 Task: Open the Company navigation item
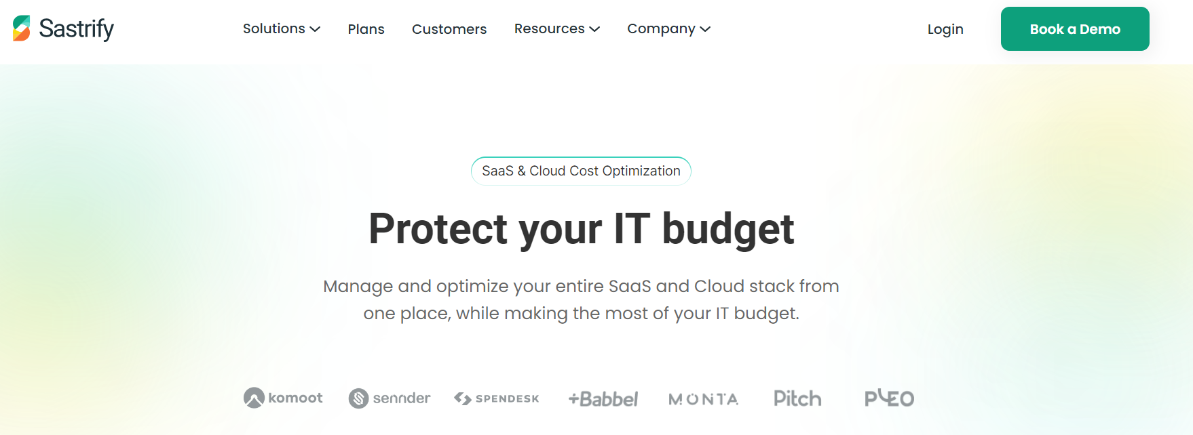[x=662, y=28]
